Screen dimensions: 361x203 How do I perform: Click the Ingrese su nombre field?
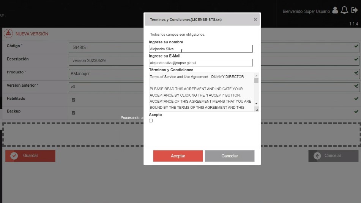[200, 49]
